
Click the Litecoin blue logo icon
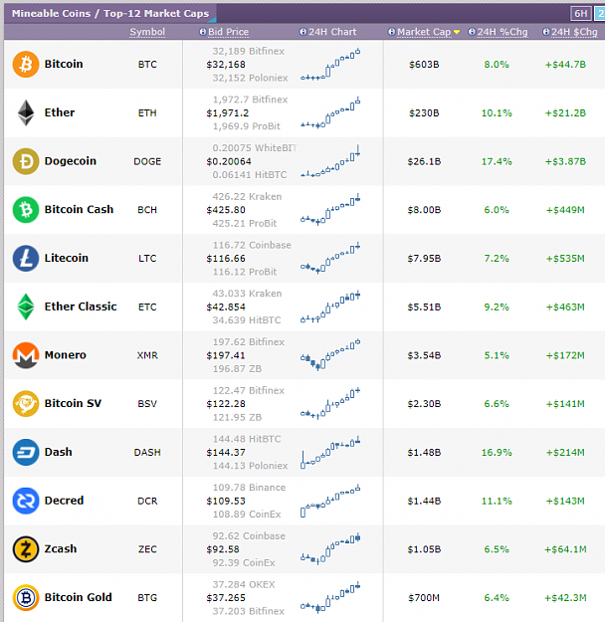(x=26, y=258)
